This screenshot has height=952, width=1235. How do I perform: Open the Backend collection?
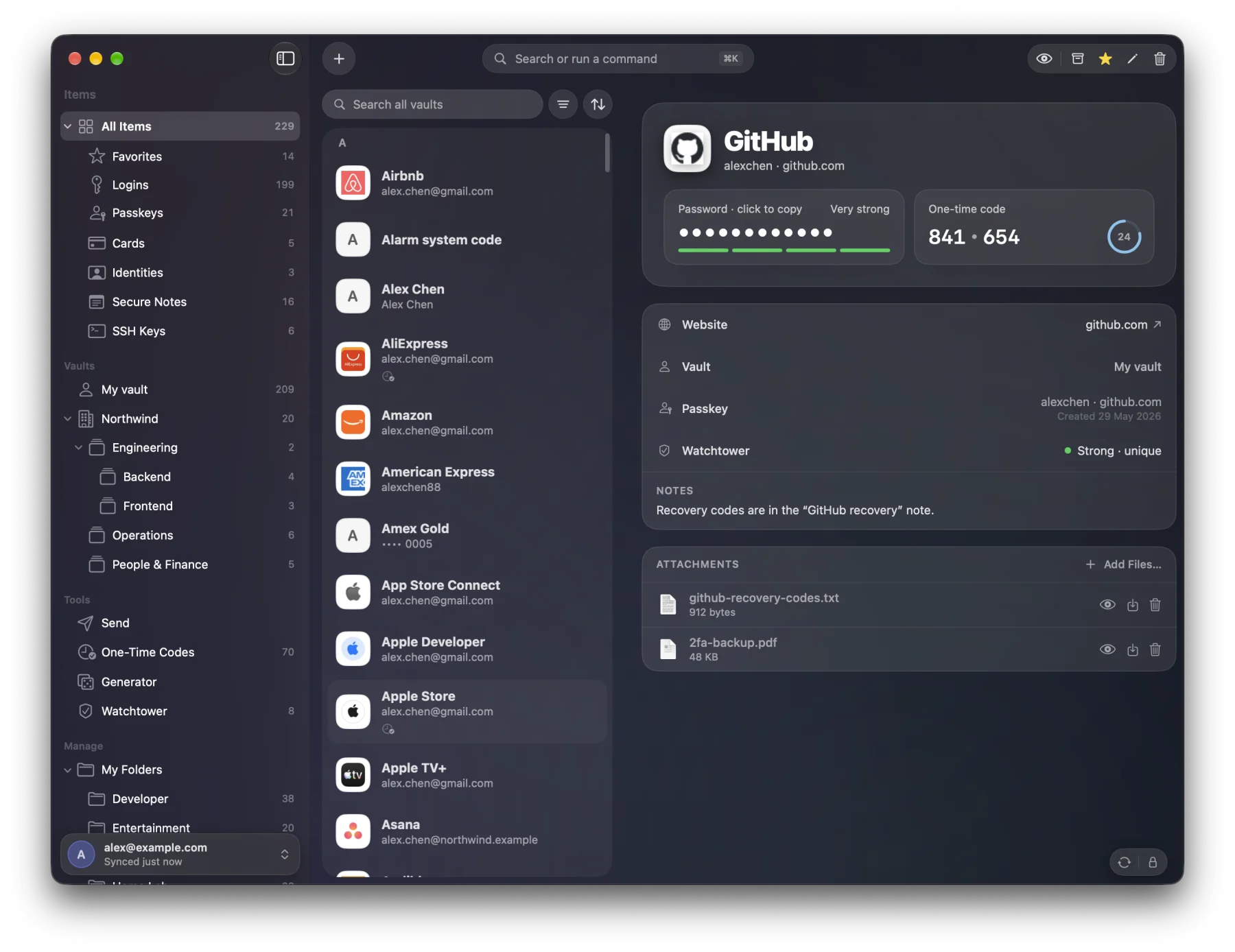180,477
